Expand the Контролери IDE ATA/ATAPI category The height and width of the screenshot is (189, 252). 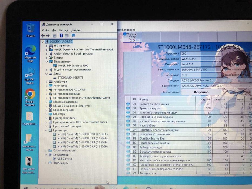(46, 90)
